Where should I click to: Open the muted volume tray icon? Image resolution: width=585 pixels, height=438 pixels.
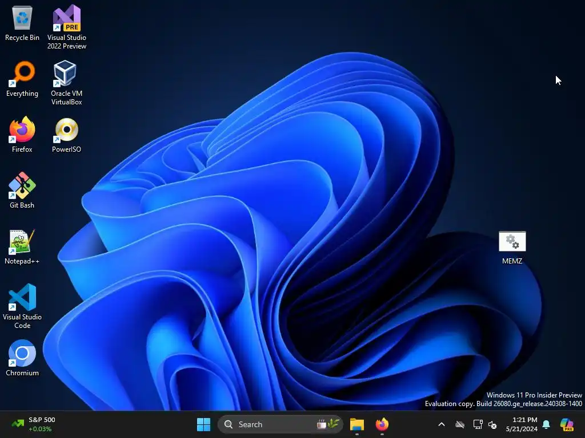click(493, 424)
